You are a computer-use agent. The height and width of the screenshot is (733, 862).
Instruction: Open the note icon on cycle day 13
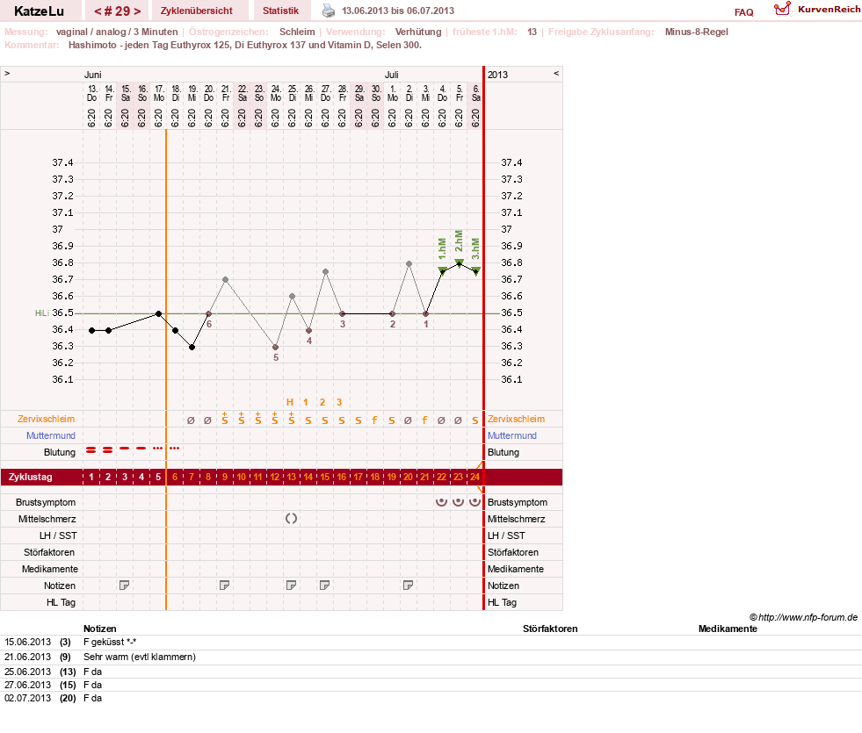(292, 586)
